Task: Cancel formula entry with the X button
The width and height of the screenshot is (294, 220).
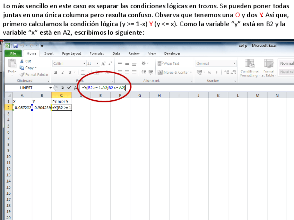Action: tap(63, 88)
